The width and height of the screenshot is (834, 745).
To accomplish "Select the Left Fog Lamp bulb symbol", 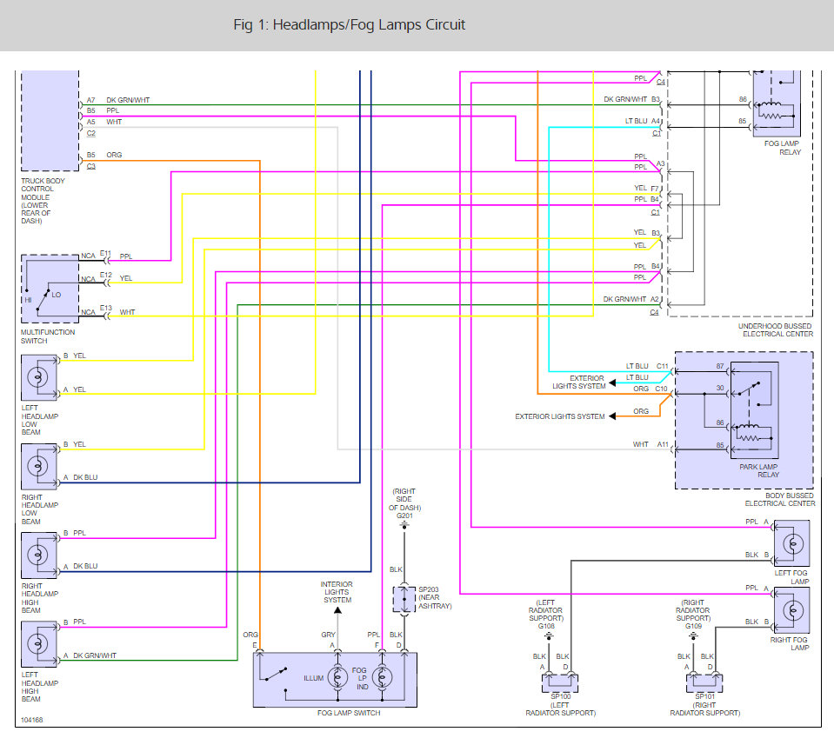I will click(792, 543).
